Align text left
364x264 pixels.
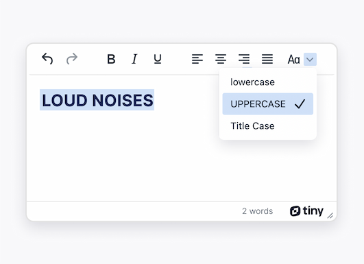click(x=197, y=59)
